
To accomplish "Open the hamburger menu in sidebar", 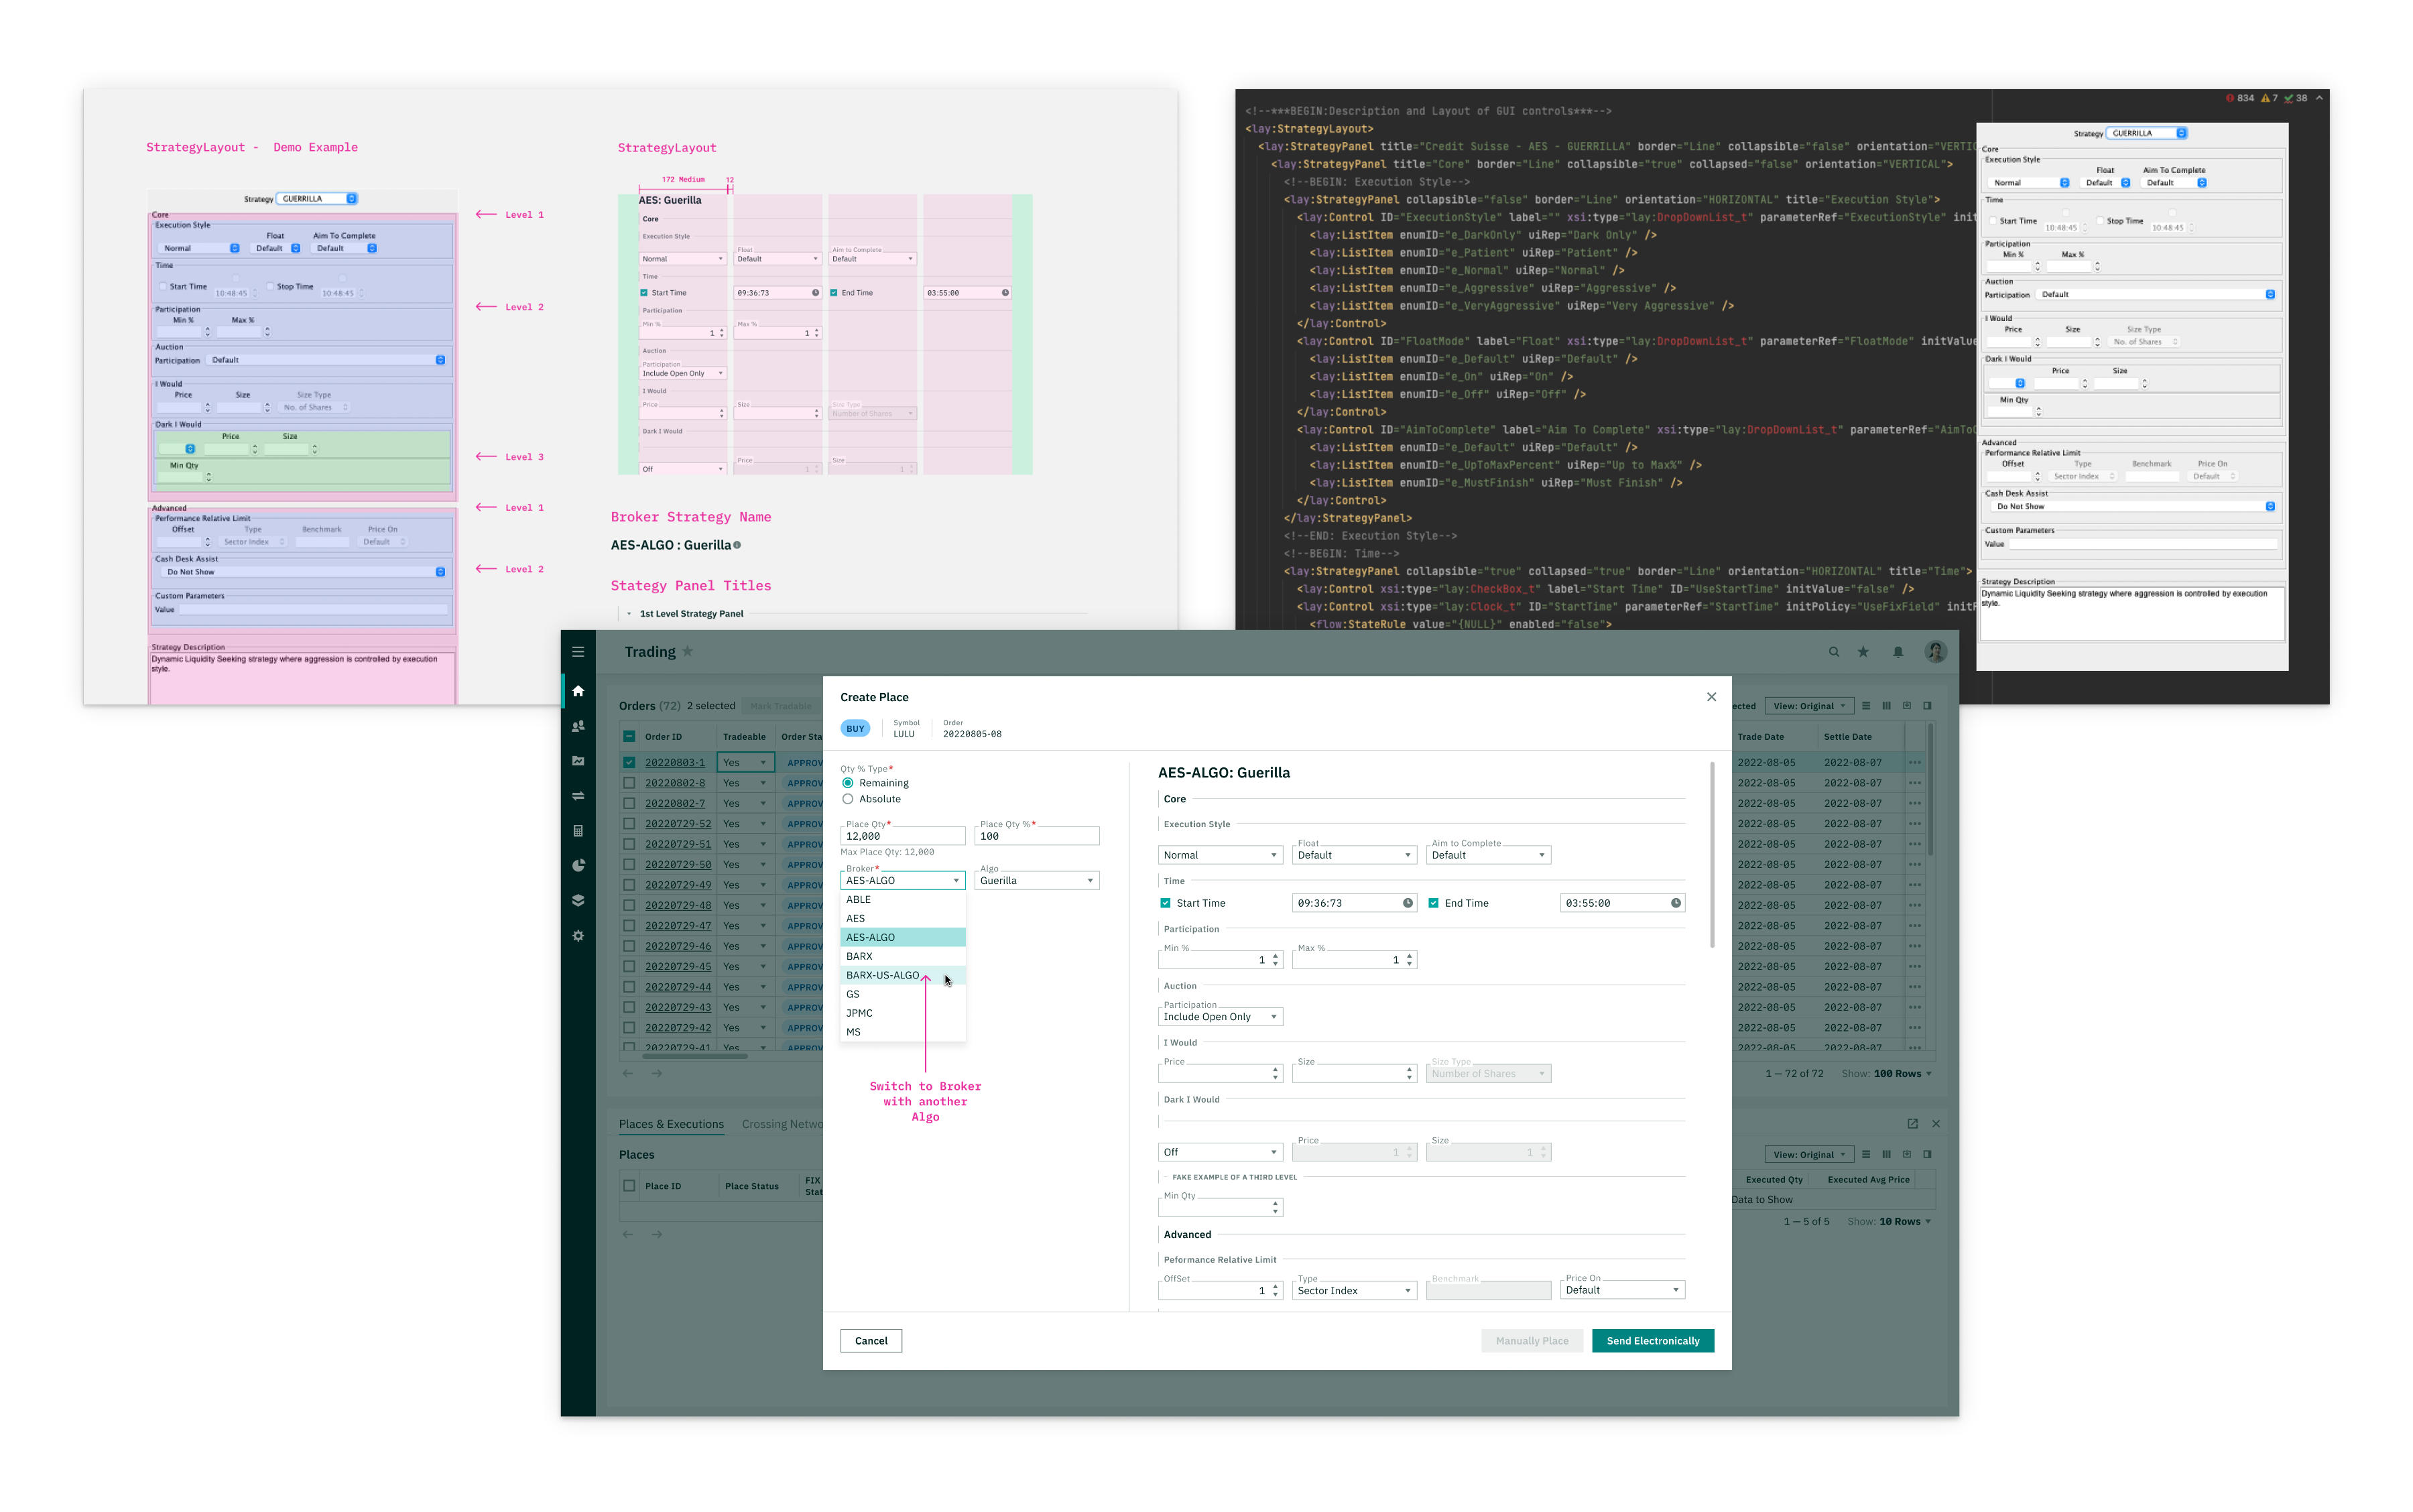I will tap(578, 652).
